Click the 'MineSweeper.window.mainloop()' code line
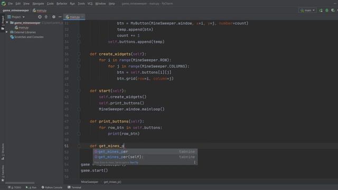The height and width of the screenshot is (190, 338). point(132,109)
